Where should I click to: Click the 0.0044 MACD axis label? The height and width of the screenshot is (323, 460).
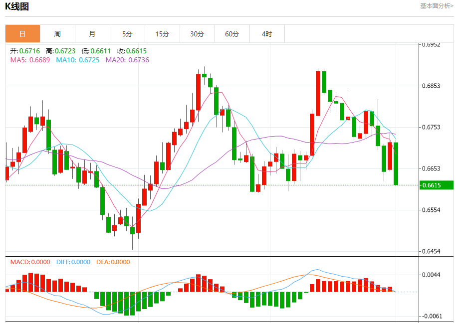coord(431,275)
